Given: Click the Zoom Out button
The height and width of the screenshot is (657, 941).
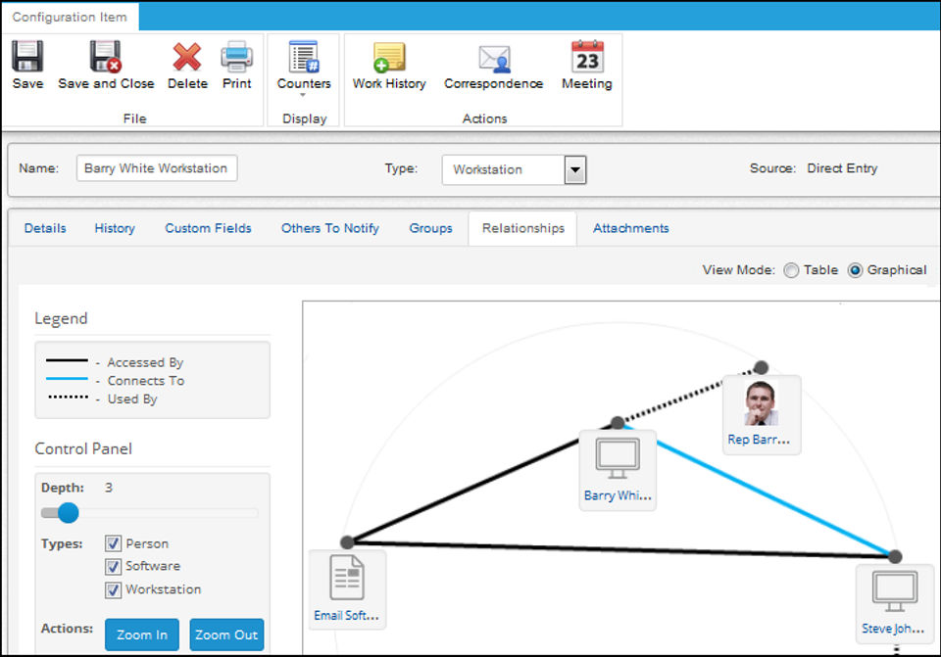Looking at the screenshot, I should click(226, 634).
